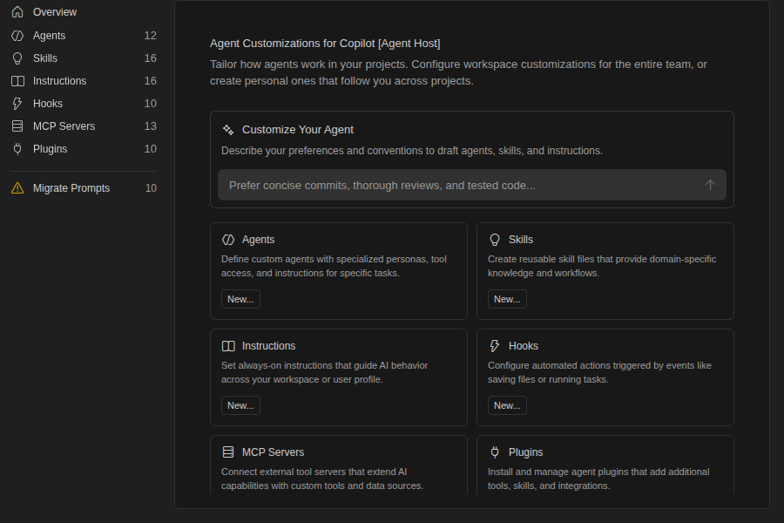Click New... in the Hooks card
Viewport: 784px width, 523px height.
pos(507,405)
